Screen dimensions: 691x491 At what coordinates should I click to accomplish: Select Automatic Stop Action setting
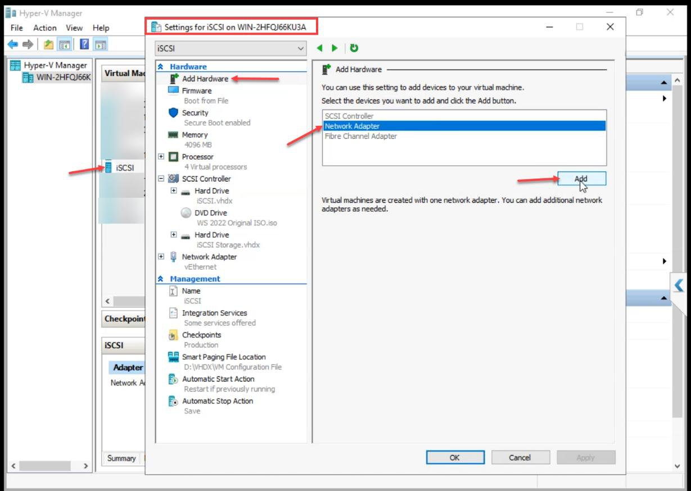click(x=218, y=401)
